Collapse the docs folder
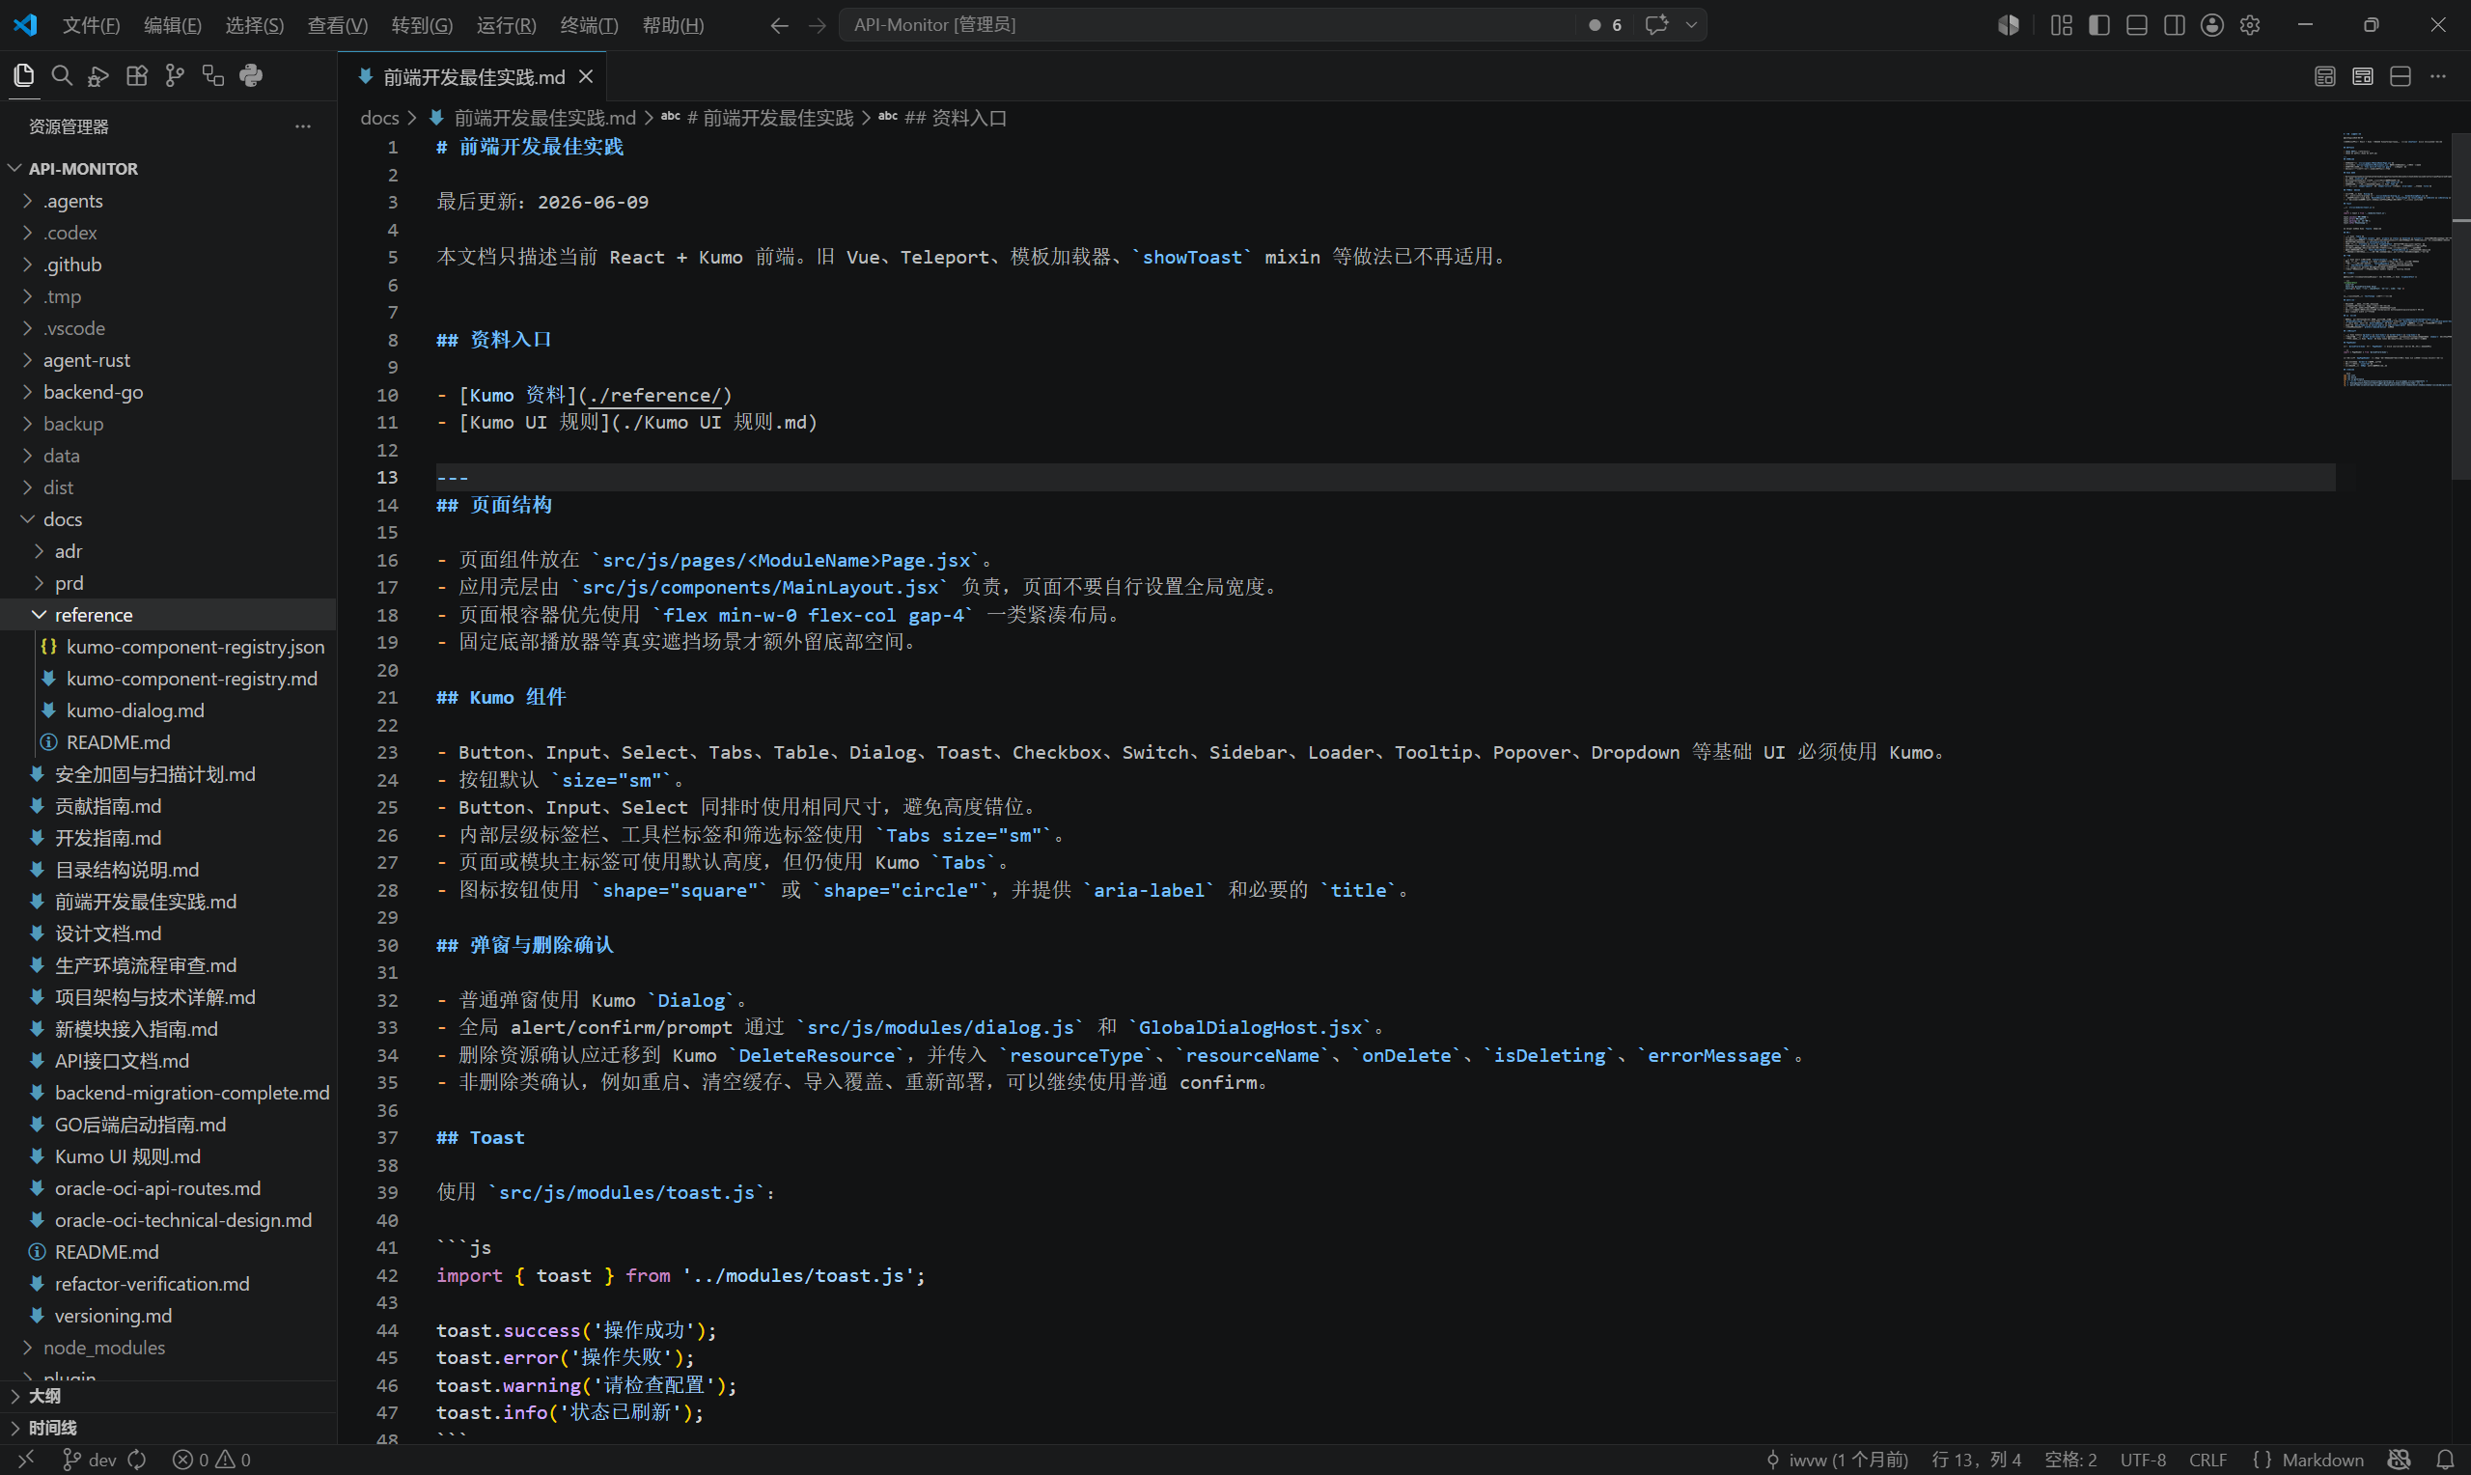2471x1475 pixels. [169, 518]
